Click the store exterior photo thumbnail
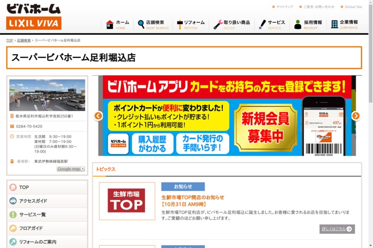This screenshot has width=373, height=248. [47, 95]
